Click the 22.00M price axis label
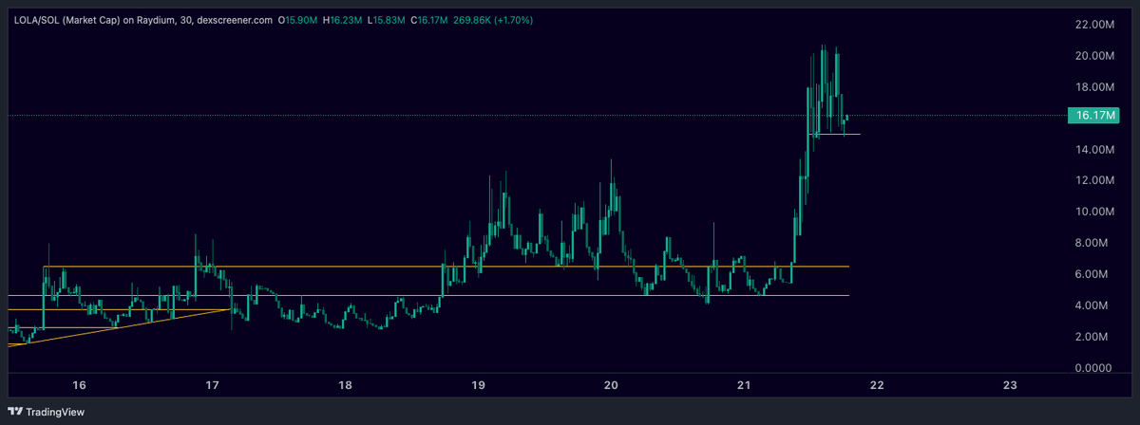This screenshot has height=425, width=1140. pyautogui.click(x=1093, y=24)
